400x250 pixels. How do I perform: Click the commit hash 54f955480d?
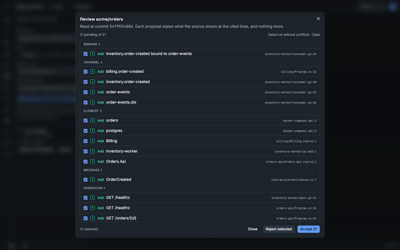coord(121,27)
